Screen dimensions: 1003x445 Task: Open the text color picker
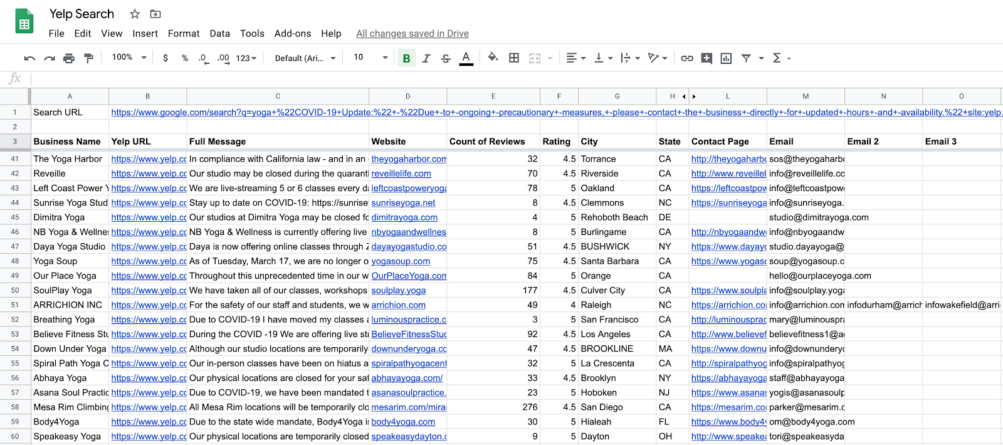point(466,58)
